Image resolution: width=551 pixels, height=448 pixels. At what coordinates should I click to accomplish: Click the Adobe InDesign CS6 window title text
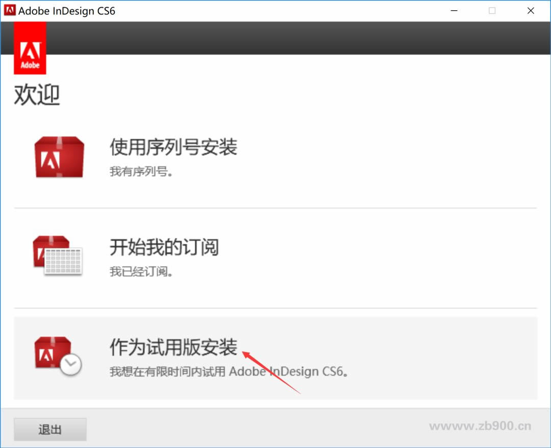click(67, 11)
